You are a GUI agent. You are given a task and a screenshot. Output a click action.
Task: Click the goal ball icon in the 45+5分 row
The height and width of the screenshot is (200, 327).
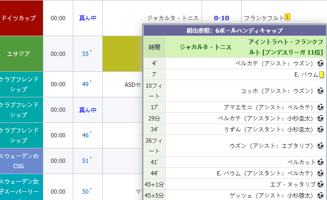click(320, 195)
